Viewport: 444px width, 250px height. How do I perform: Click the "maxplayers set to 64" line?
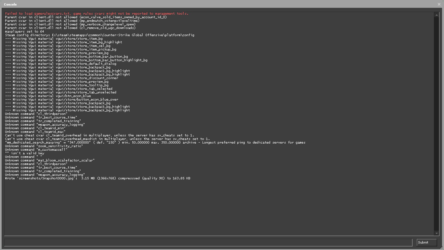[x=24, y=32]
